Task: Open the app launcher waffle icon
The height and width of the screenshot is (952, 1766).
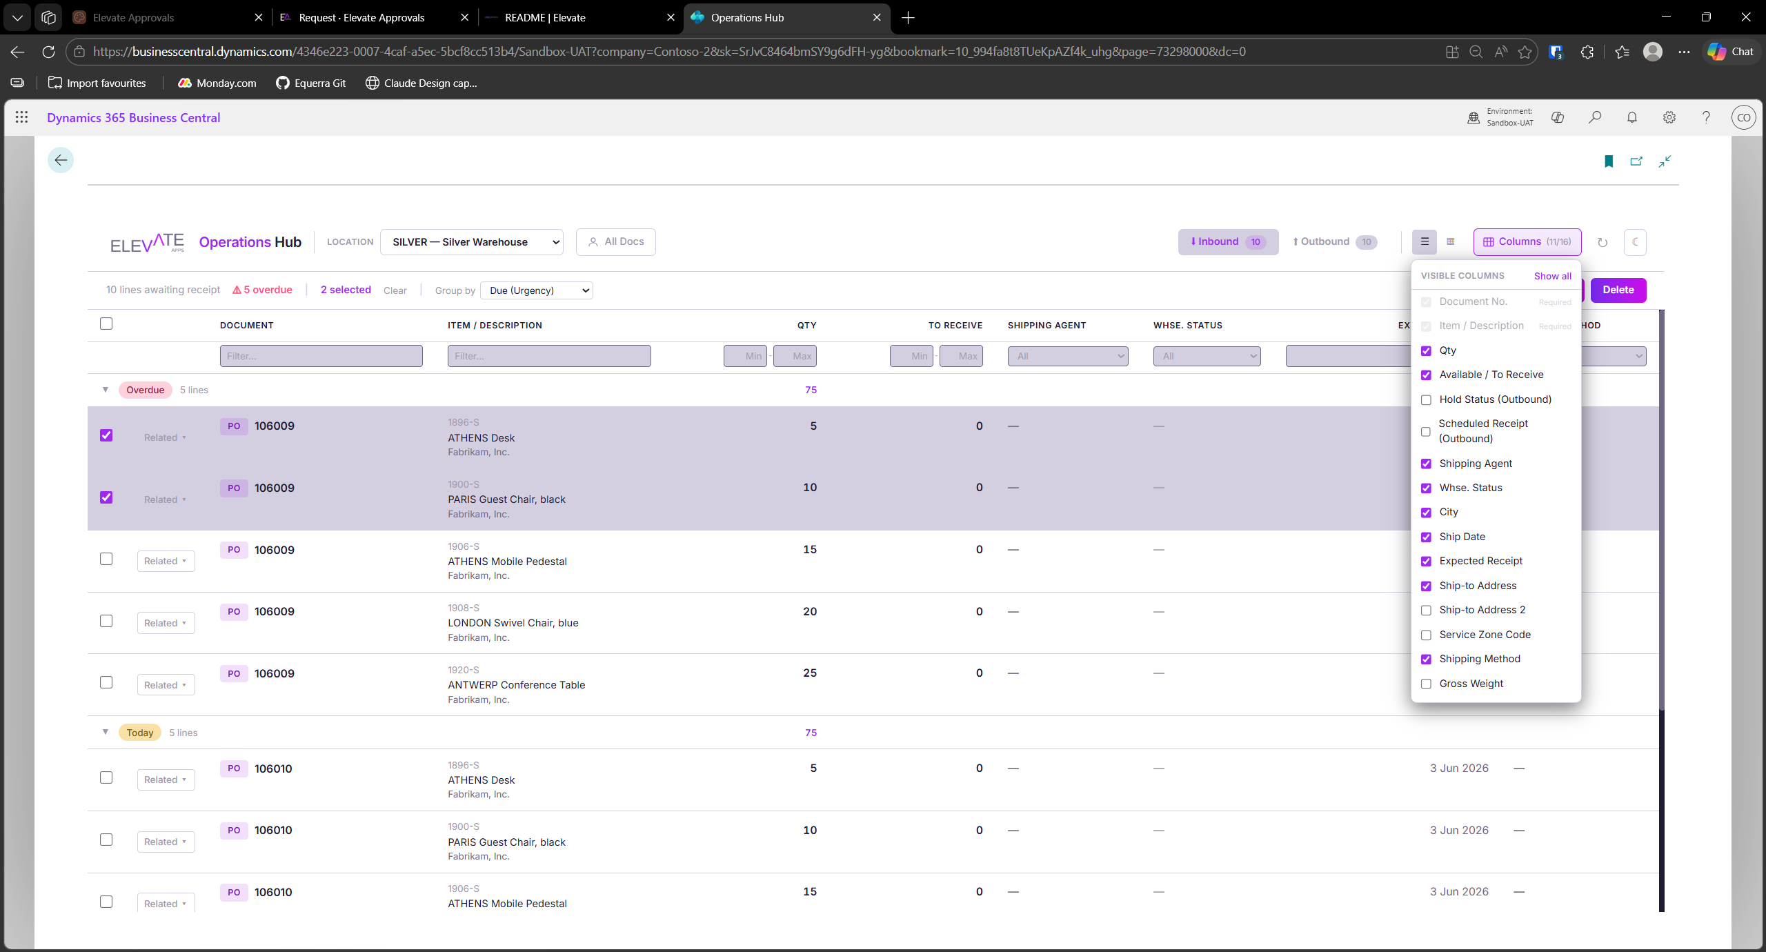Action: tap(21, 117)
